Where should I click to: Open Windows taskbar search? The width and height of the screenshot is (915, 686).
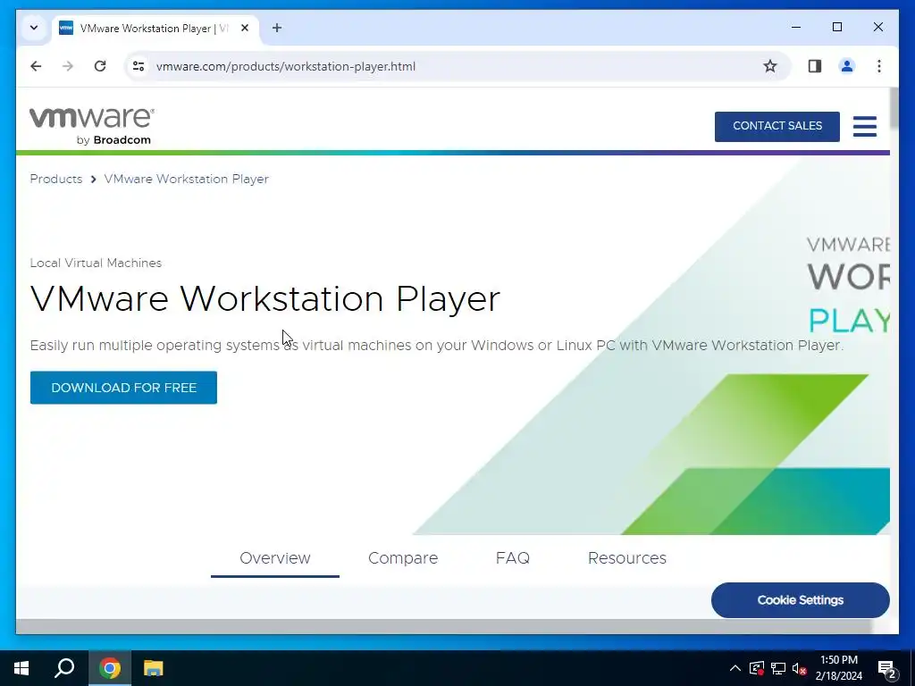click(x=64, y=668)
